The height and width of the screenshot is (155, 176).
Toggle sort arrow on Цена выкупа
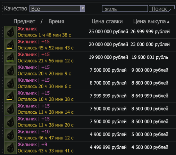pos(168,22)
